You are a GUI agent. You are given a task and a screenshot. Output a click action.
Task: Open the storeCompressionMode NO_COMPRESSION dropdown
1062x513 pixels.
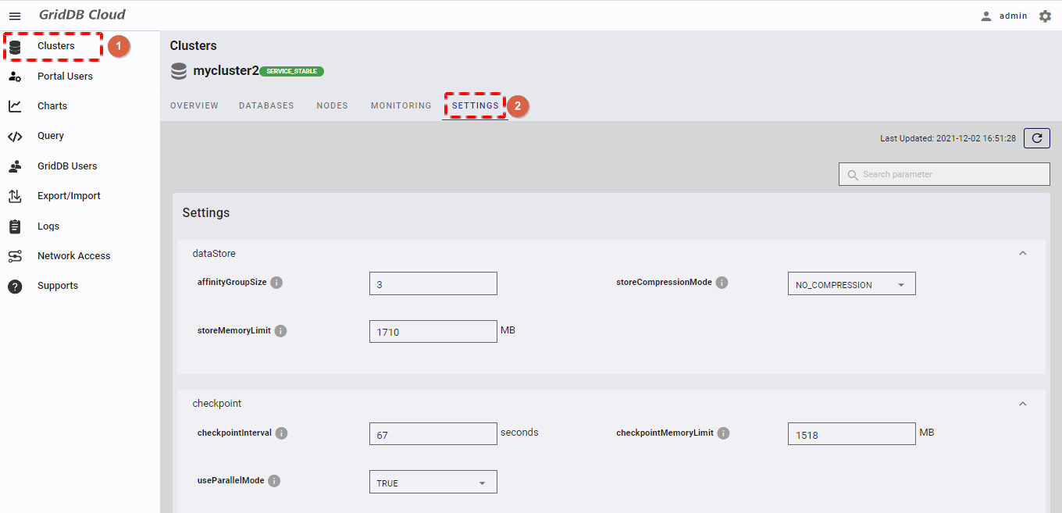(x=851, y=283)
